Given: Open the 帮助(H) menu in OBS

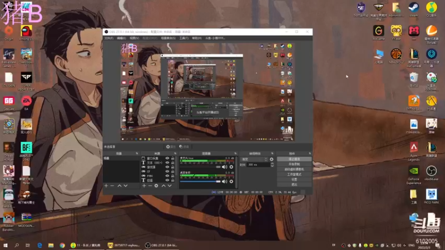Looking at the screenshot, I should coord(197,38).
